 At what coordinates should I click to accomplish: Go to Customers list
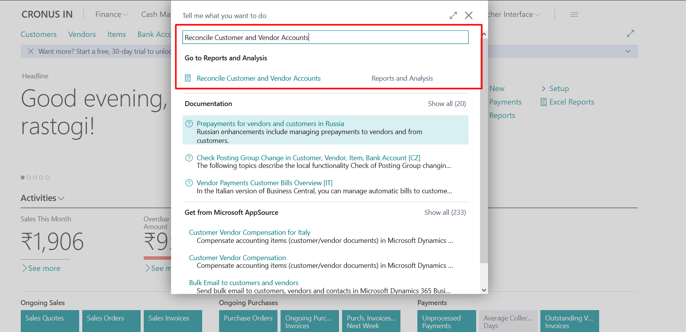tap(39, 35)
